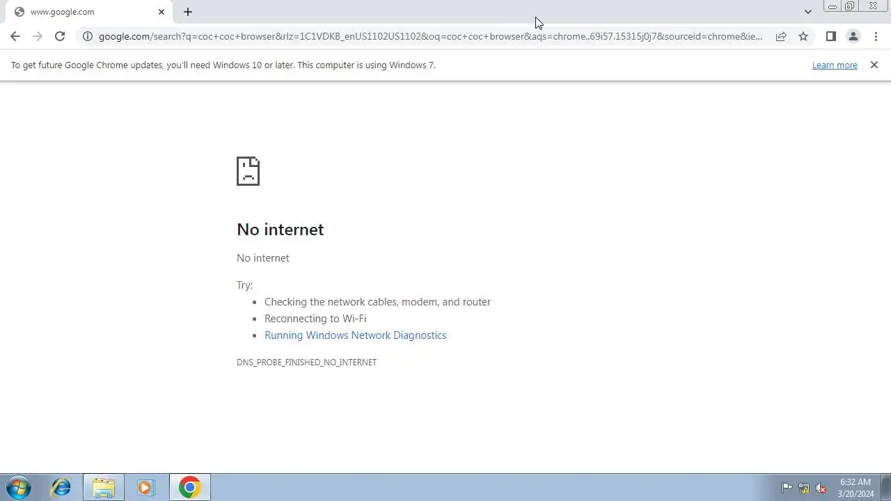View site information icon in address bar
Screen dimensions: 891x501
88,36
